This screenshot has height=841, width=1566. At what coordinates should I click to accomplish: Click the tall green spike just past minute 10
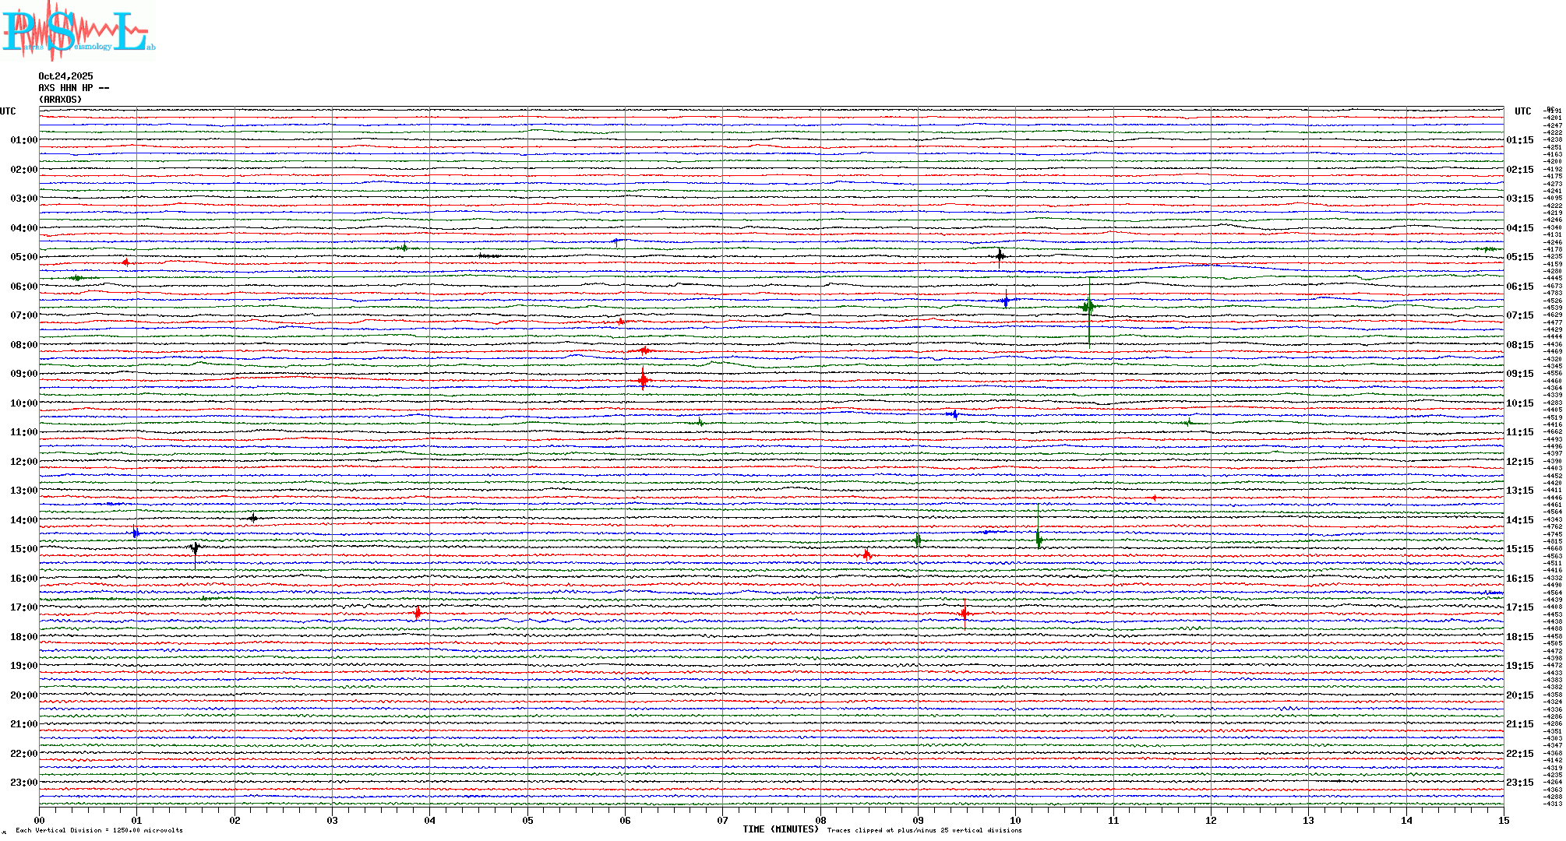1039,537
